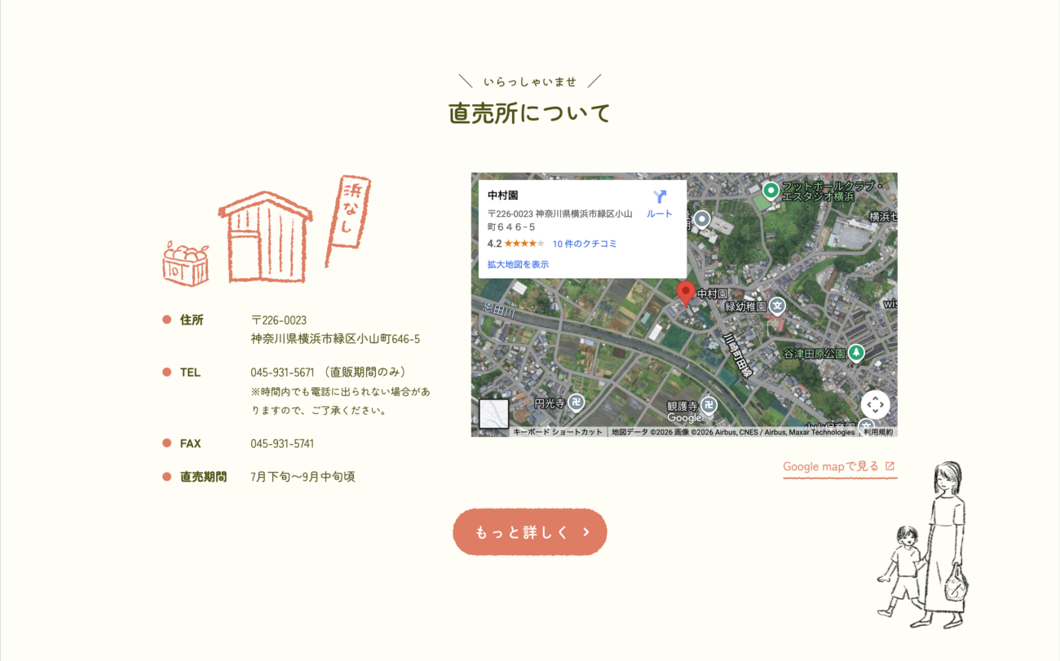Click the 観護寺 temple marker
1060x661 pixels.
[x=709, y=405]
